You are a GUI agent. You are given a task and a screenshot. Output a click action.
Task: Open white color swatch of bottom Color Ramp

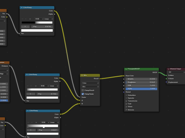pos(43,134)
